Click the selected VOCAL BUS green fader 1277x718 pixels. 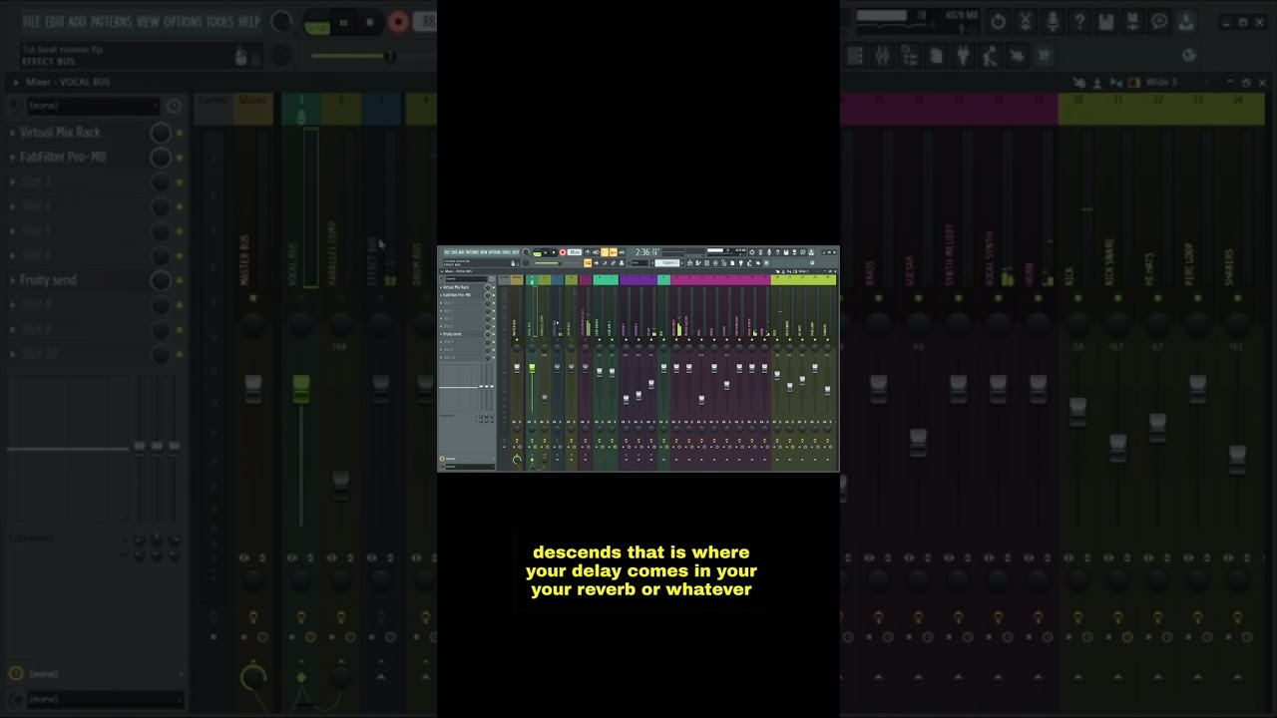tap(532, 367)
